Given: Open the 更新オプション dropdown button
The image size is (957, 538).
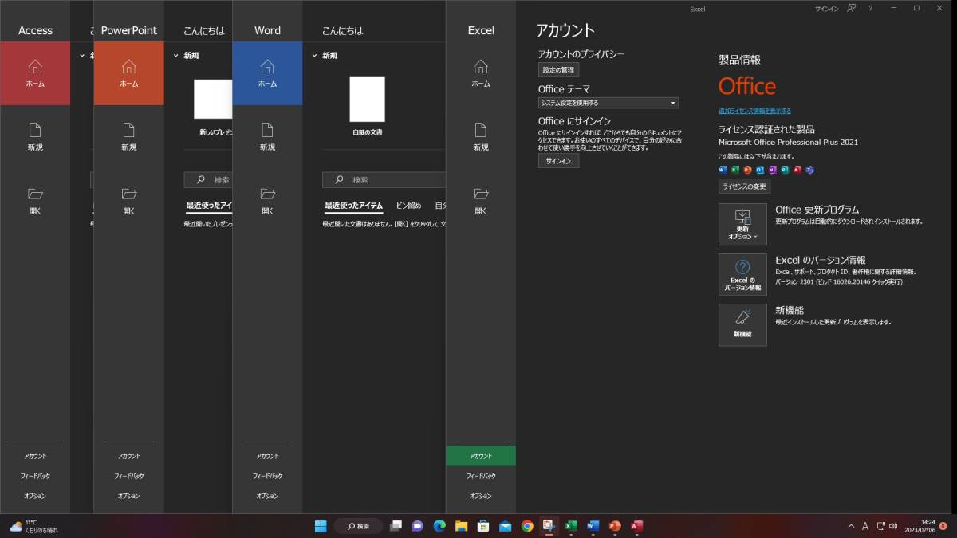Looking at the screenshot, I should [742, 224].
